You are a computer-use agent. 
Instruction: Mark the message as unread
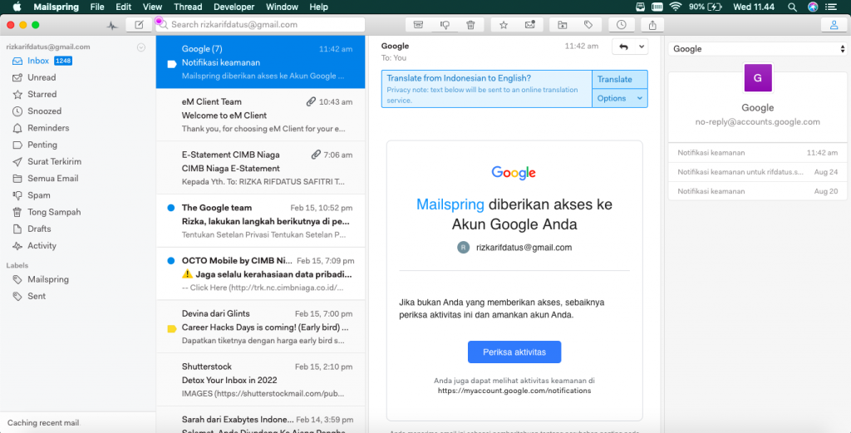click(x=529, y=25)
